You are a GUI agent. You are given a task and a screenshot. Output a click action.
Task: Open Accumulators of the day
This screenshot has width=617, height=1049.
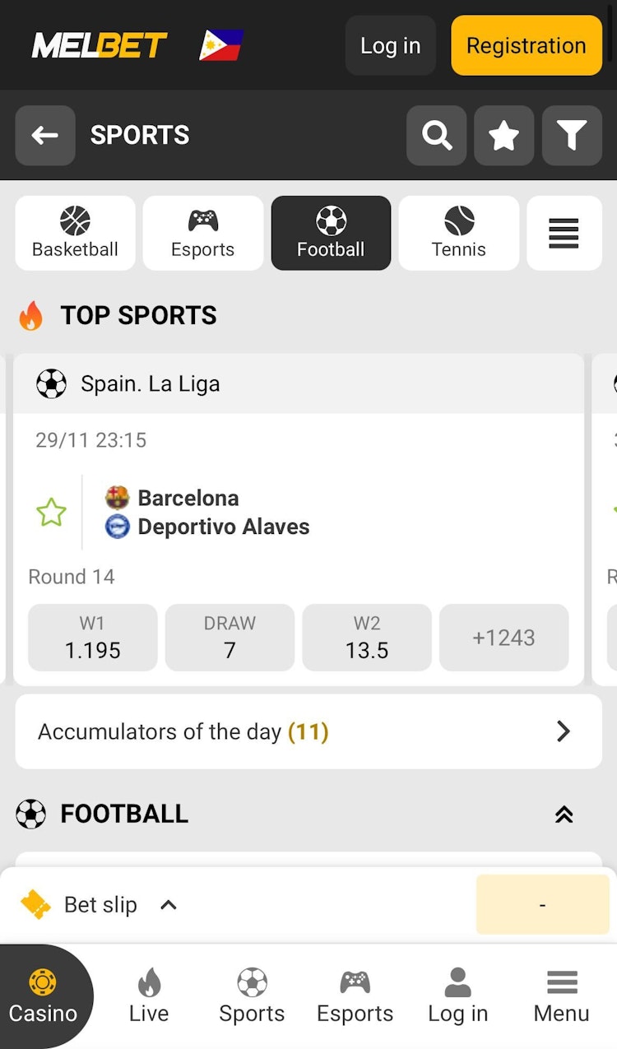[x=308, y=731]
